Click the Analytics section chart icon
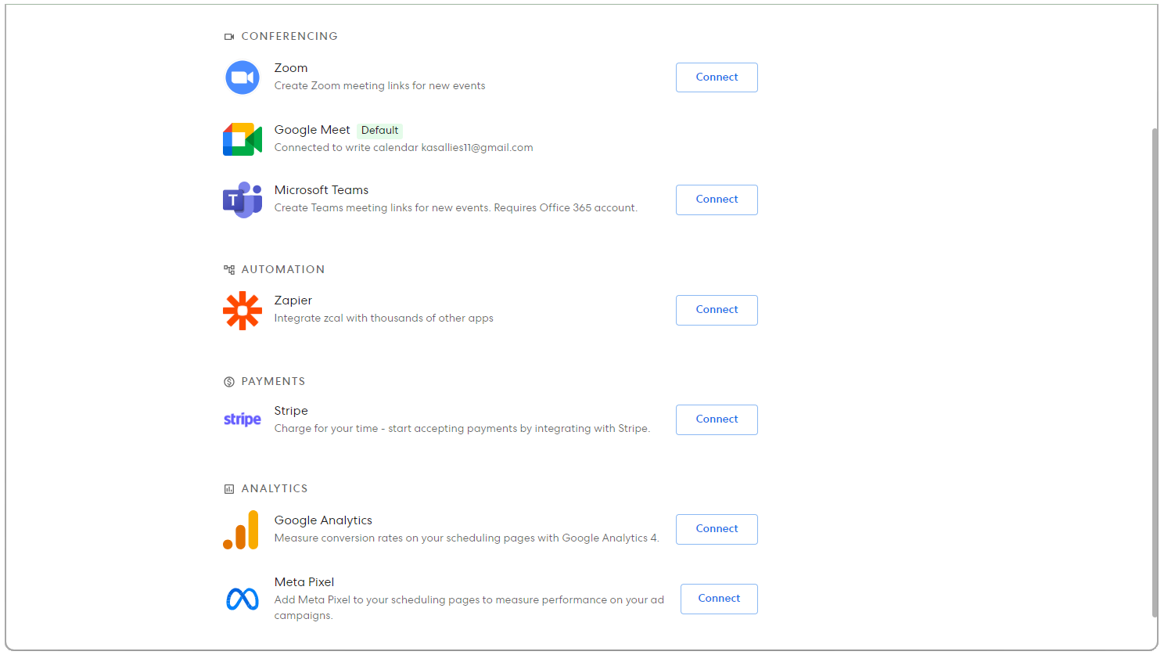The height and width of the screenshot is (655, 1164). [229, 489]
